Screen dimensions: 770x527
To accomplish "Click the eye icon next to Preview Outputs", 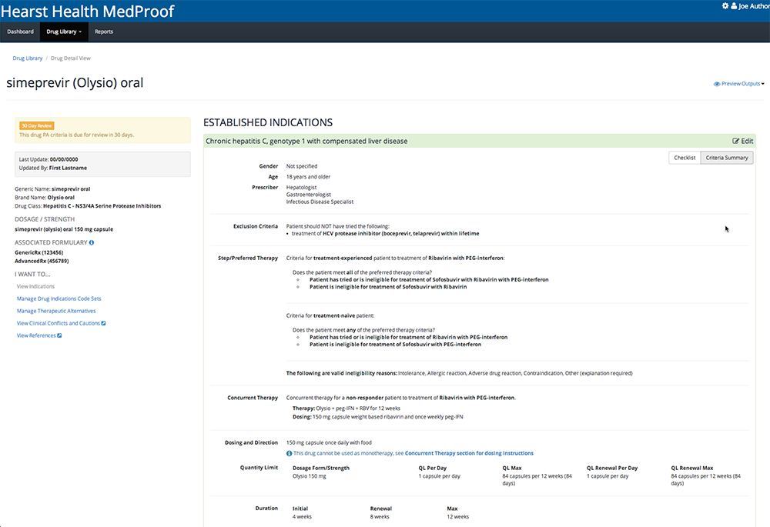I will (x=717, y=84).
